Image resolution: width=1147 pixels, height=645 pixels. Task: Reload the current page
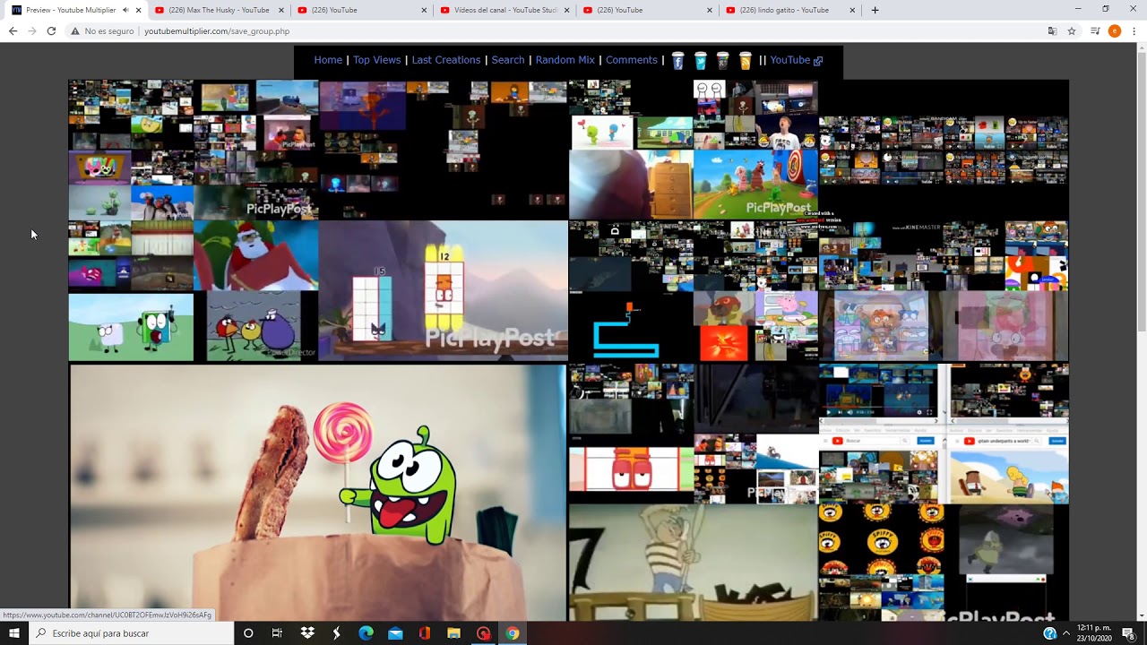point(51,31)
